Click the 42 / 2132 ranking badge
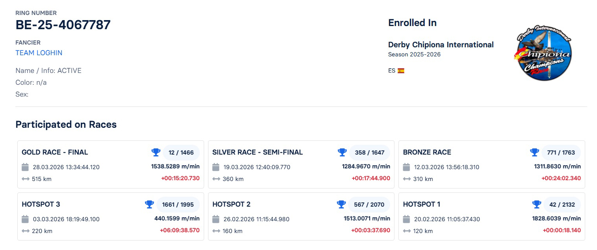The width and height of the screenshot is (597, 250). pos(562,204)
